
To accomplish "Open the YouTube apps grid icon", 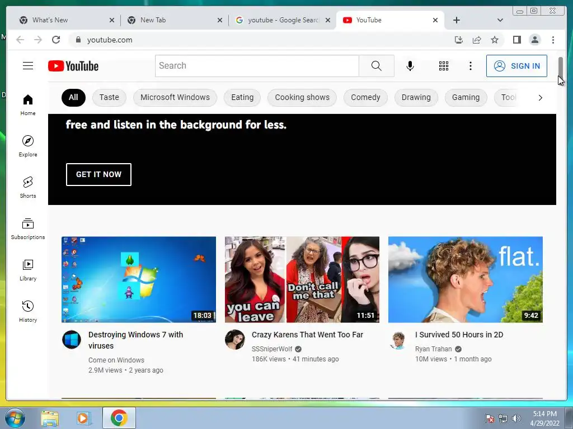I will pyautogui.click(x=444, y=66).
